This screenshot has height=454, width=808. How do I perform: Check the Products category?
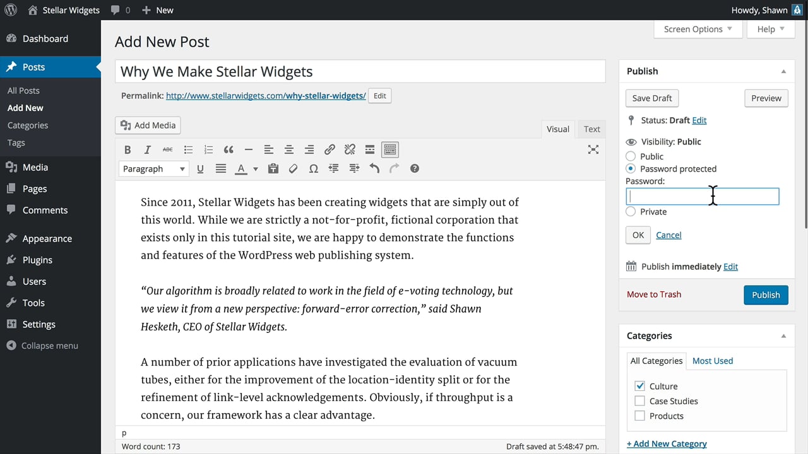pyautogui.click(x=639, y=416)
